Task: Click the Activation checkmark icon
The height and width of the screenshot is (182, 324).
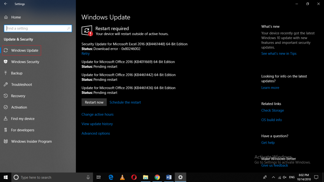Action: (6, 107)
